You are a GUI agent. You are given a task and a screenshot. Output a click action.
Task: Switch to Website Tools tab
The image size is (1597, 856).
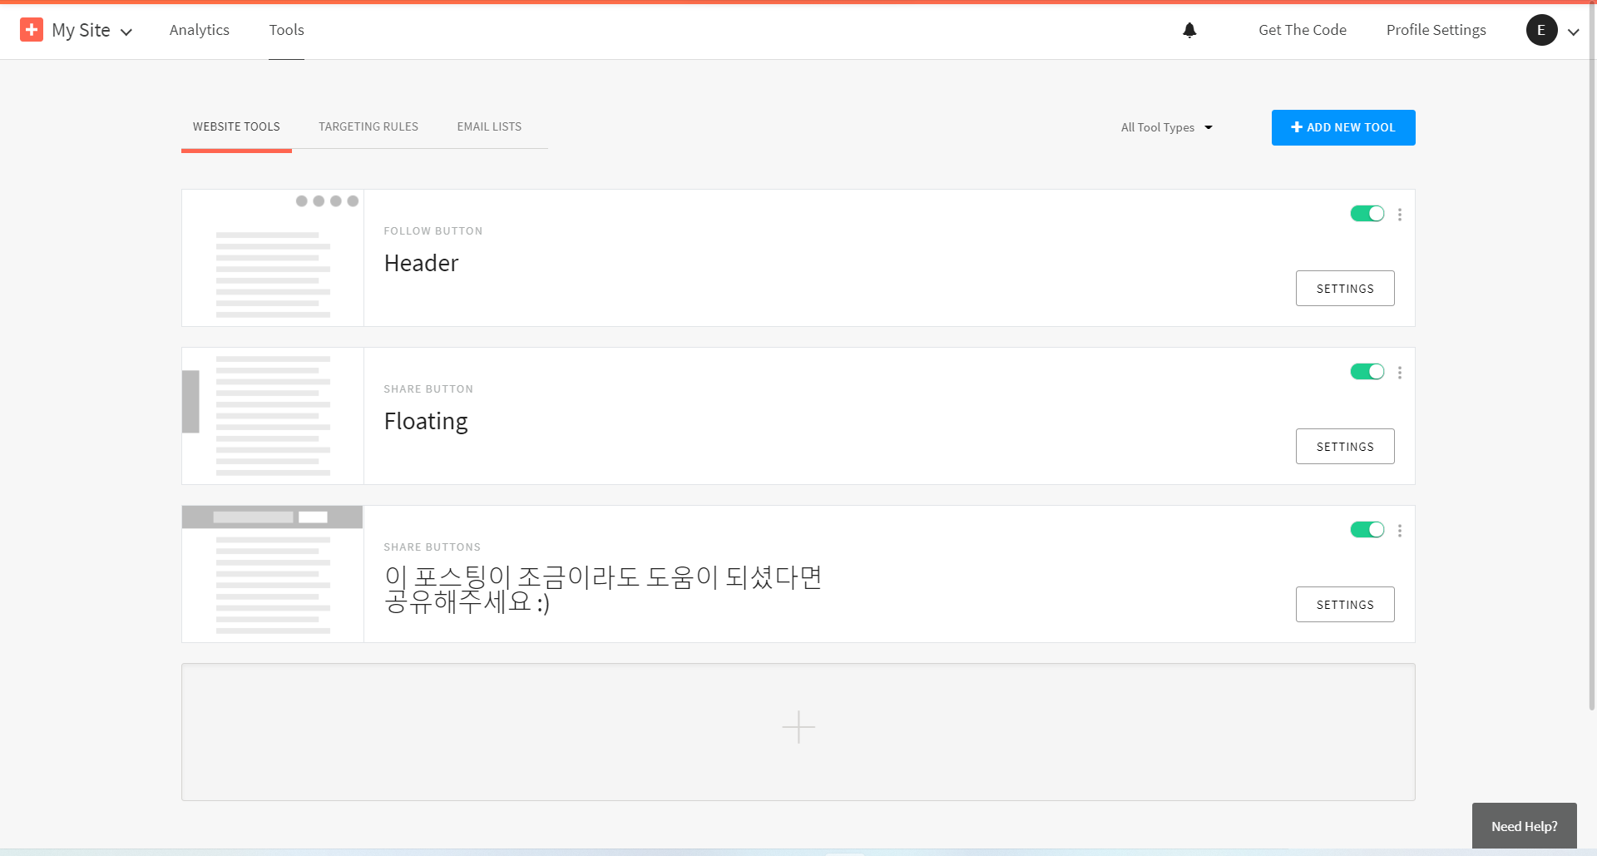(236, 126)
